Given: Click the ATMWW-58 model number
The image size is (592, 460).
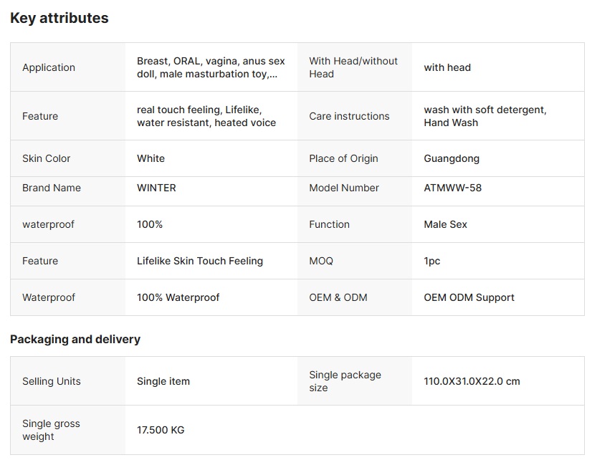Looking at the screenshot, I should (x=452, y=188).
